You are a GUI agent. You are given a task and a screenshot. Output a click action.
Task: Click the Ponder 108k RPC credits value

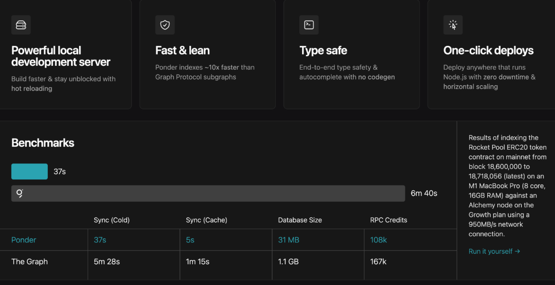click(378, 240)
